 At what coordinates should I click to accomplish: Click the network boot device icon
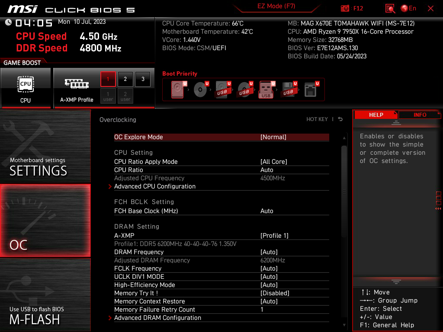(x=310, y=89)
